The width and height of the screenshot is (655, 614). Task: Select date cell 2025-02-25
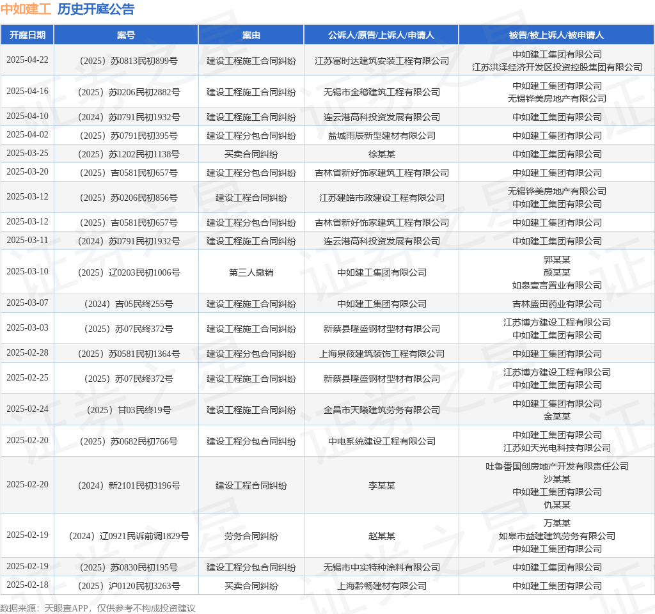28,377
